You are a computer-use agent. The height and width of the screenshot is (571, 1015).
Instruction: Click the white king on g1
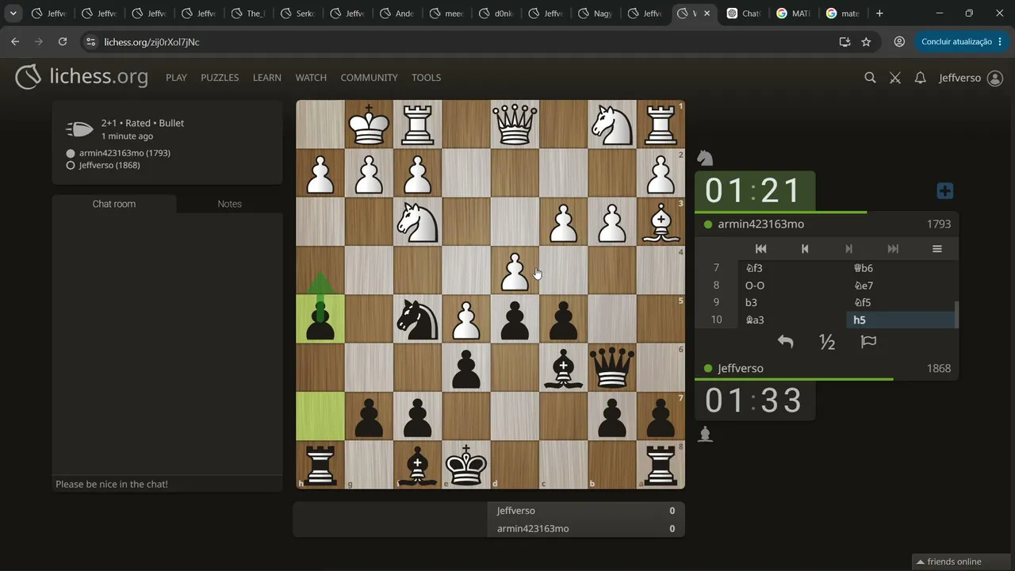pos(369,125)
